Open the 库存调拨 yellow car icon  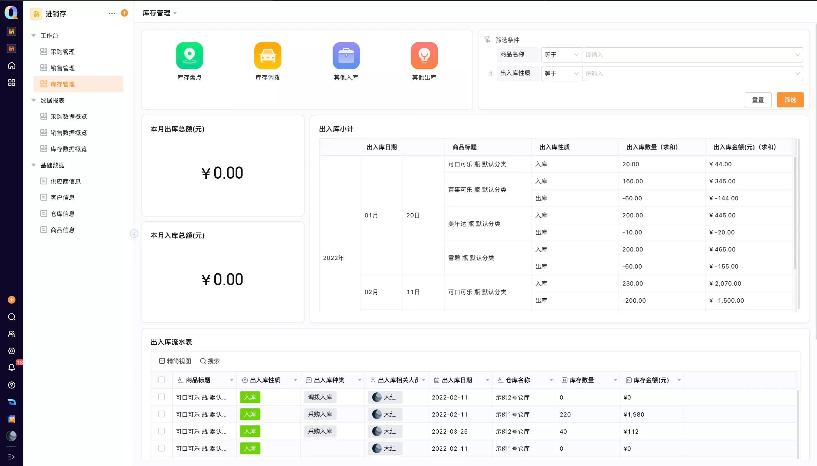pos(268,56)
